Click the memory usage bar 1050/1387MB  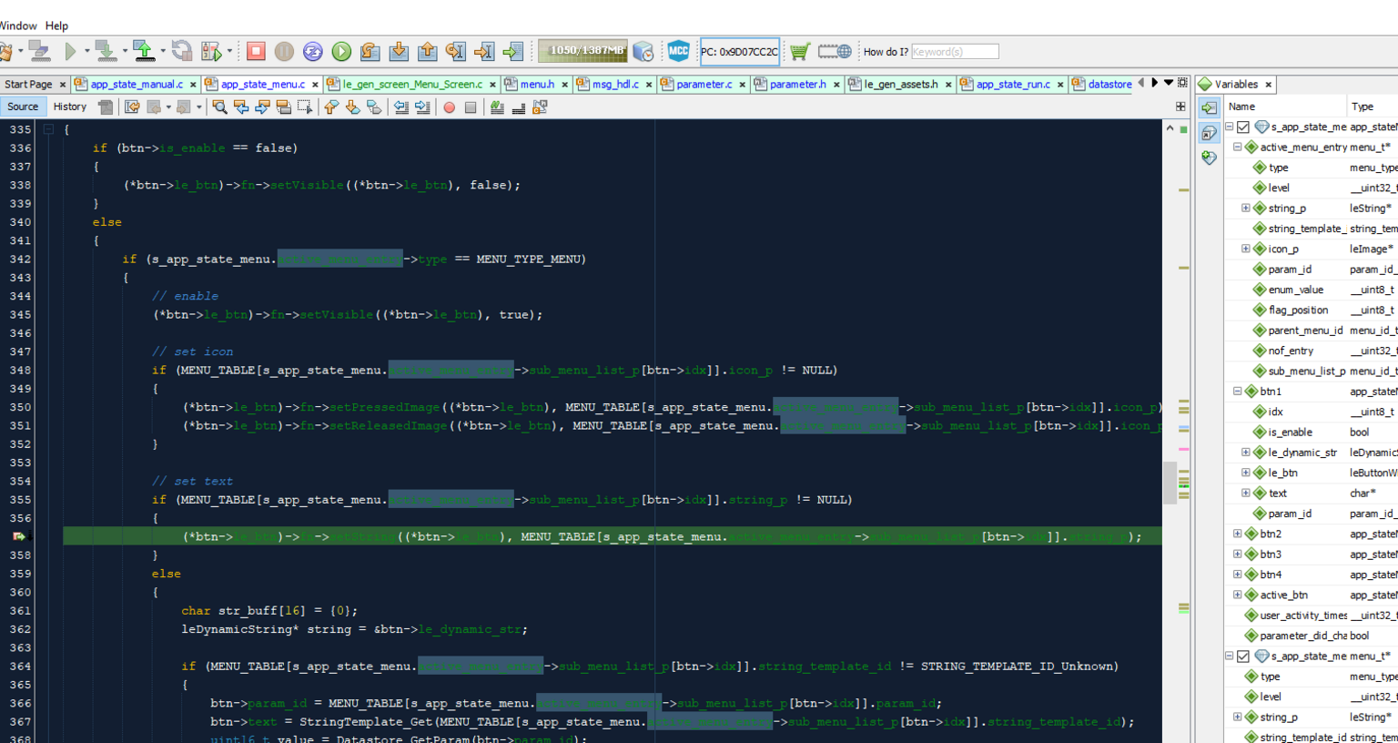(x=582, y=51)
